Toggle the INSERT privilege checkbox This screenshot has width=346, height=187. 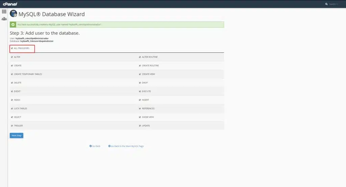[x=140, y=100]
